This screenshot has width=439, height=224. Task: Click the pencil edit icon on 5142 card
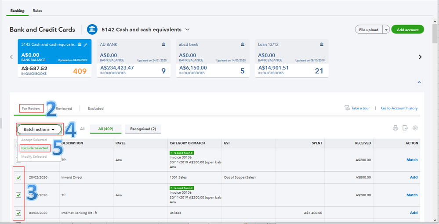[x=86, y=44]
